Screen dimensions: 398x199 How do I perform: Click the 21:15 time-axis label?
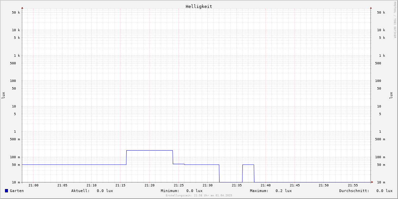[x=120, y=185]
